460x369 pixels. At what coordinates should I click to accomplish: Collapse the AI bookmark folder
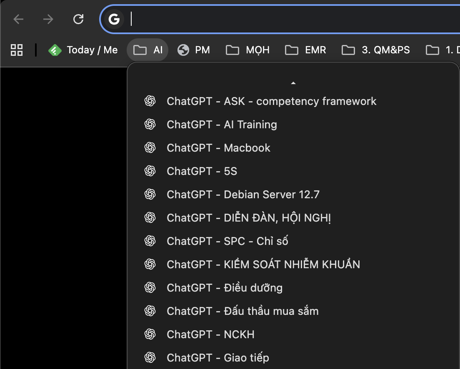(x=147, y=50)
